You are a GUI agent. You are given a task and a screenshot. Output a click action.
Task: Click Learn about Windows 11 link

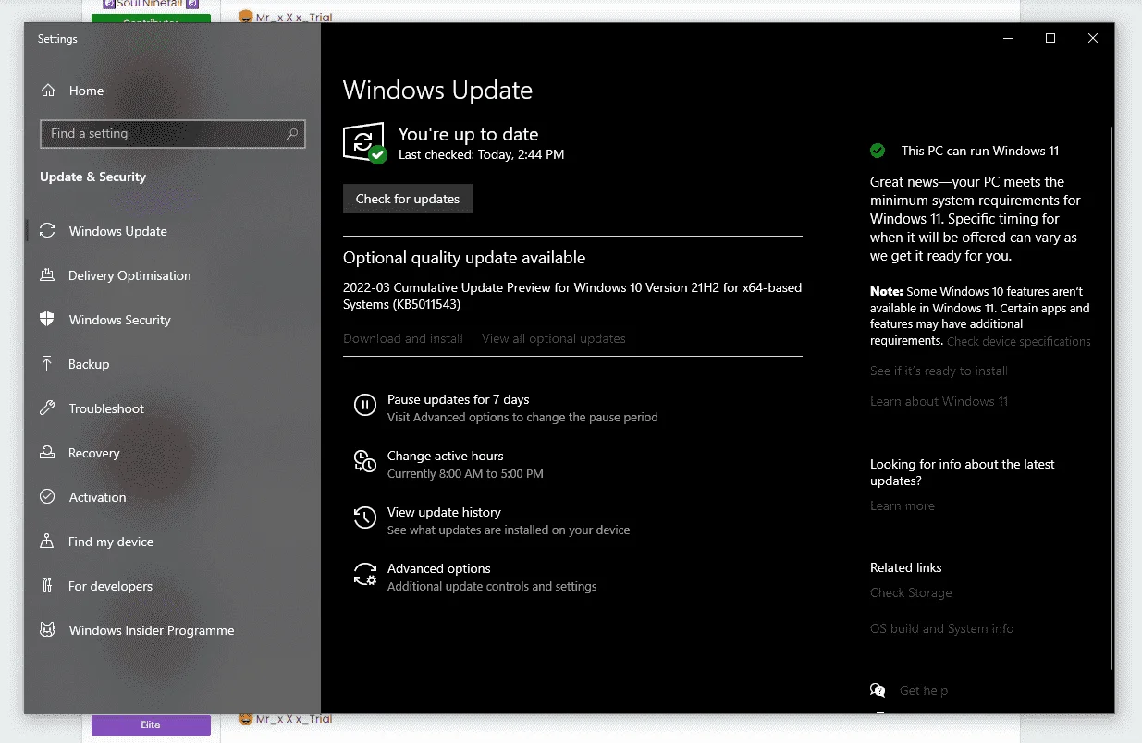click(x=939, y=401)
